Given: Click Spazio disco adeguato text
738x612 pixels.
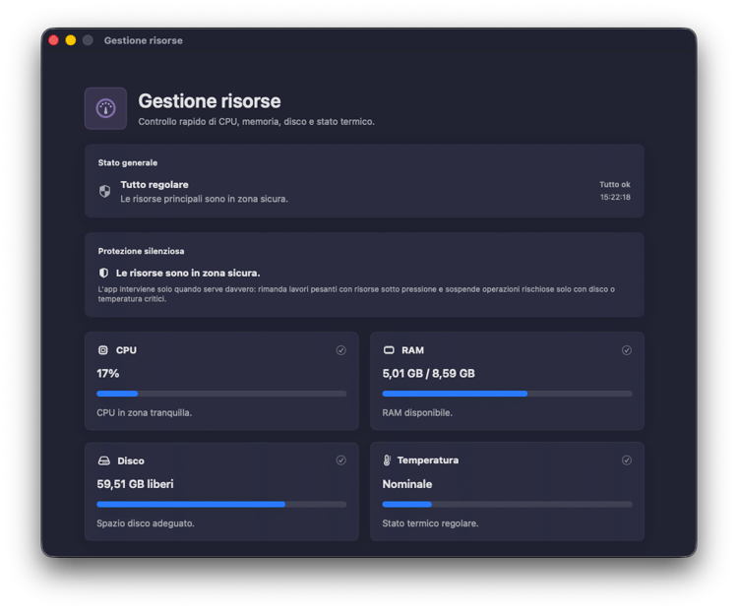Looking at the screenshot, I should pyautogui.click(x=146, y=523).
